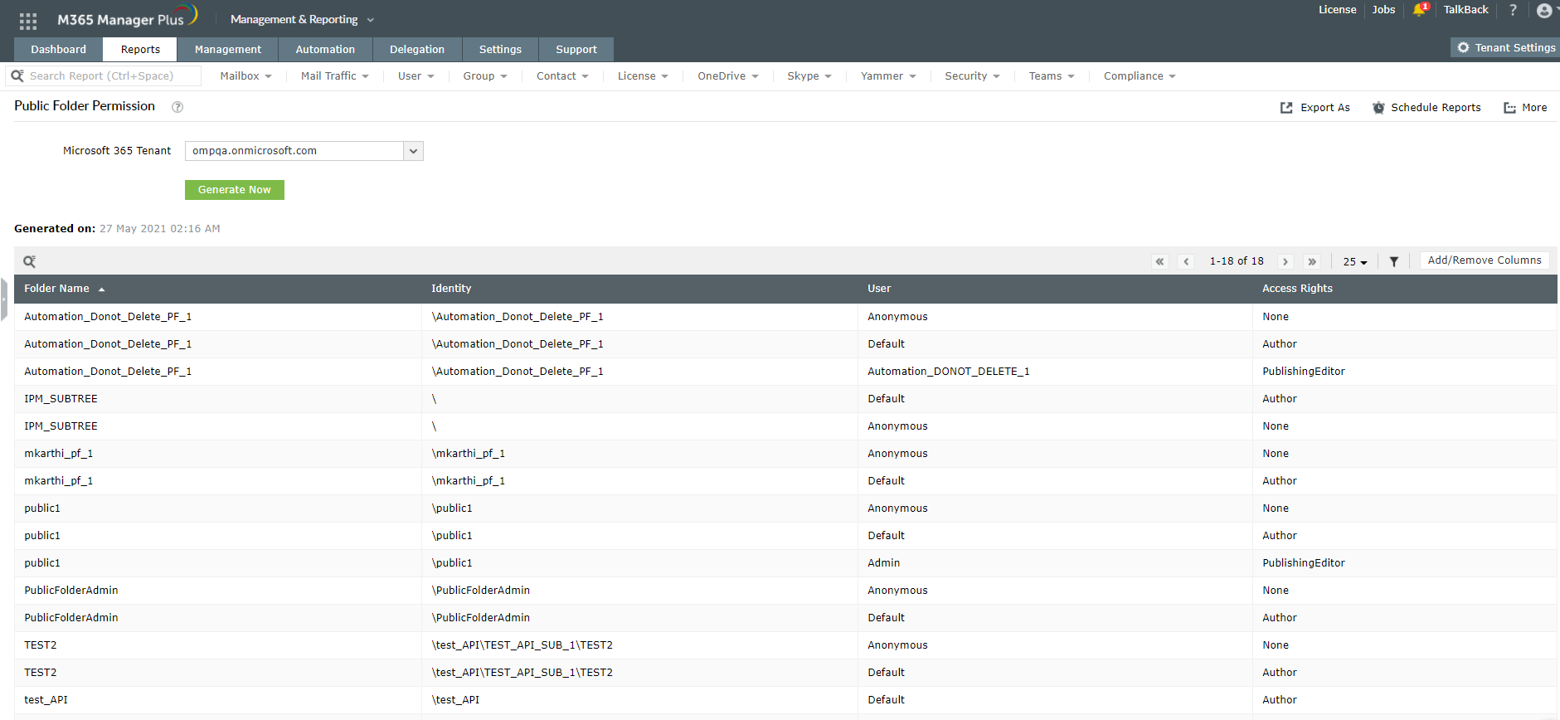This screenshot has width=1560, height=720.
Task: Expand the Microsoft 365 Tenant dropdown
Action: click(413, 151)
